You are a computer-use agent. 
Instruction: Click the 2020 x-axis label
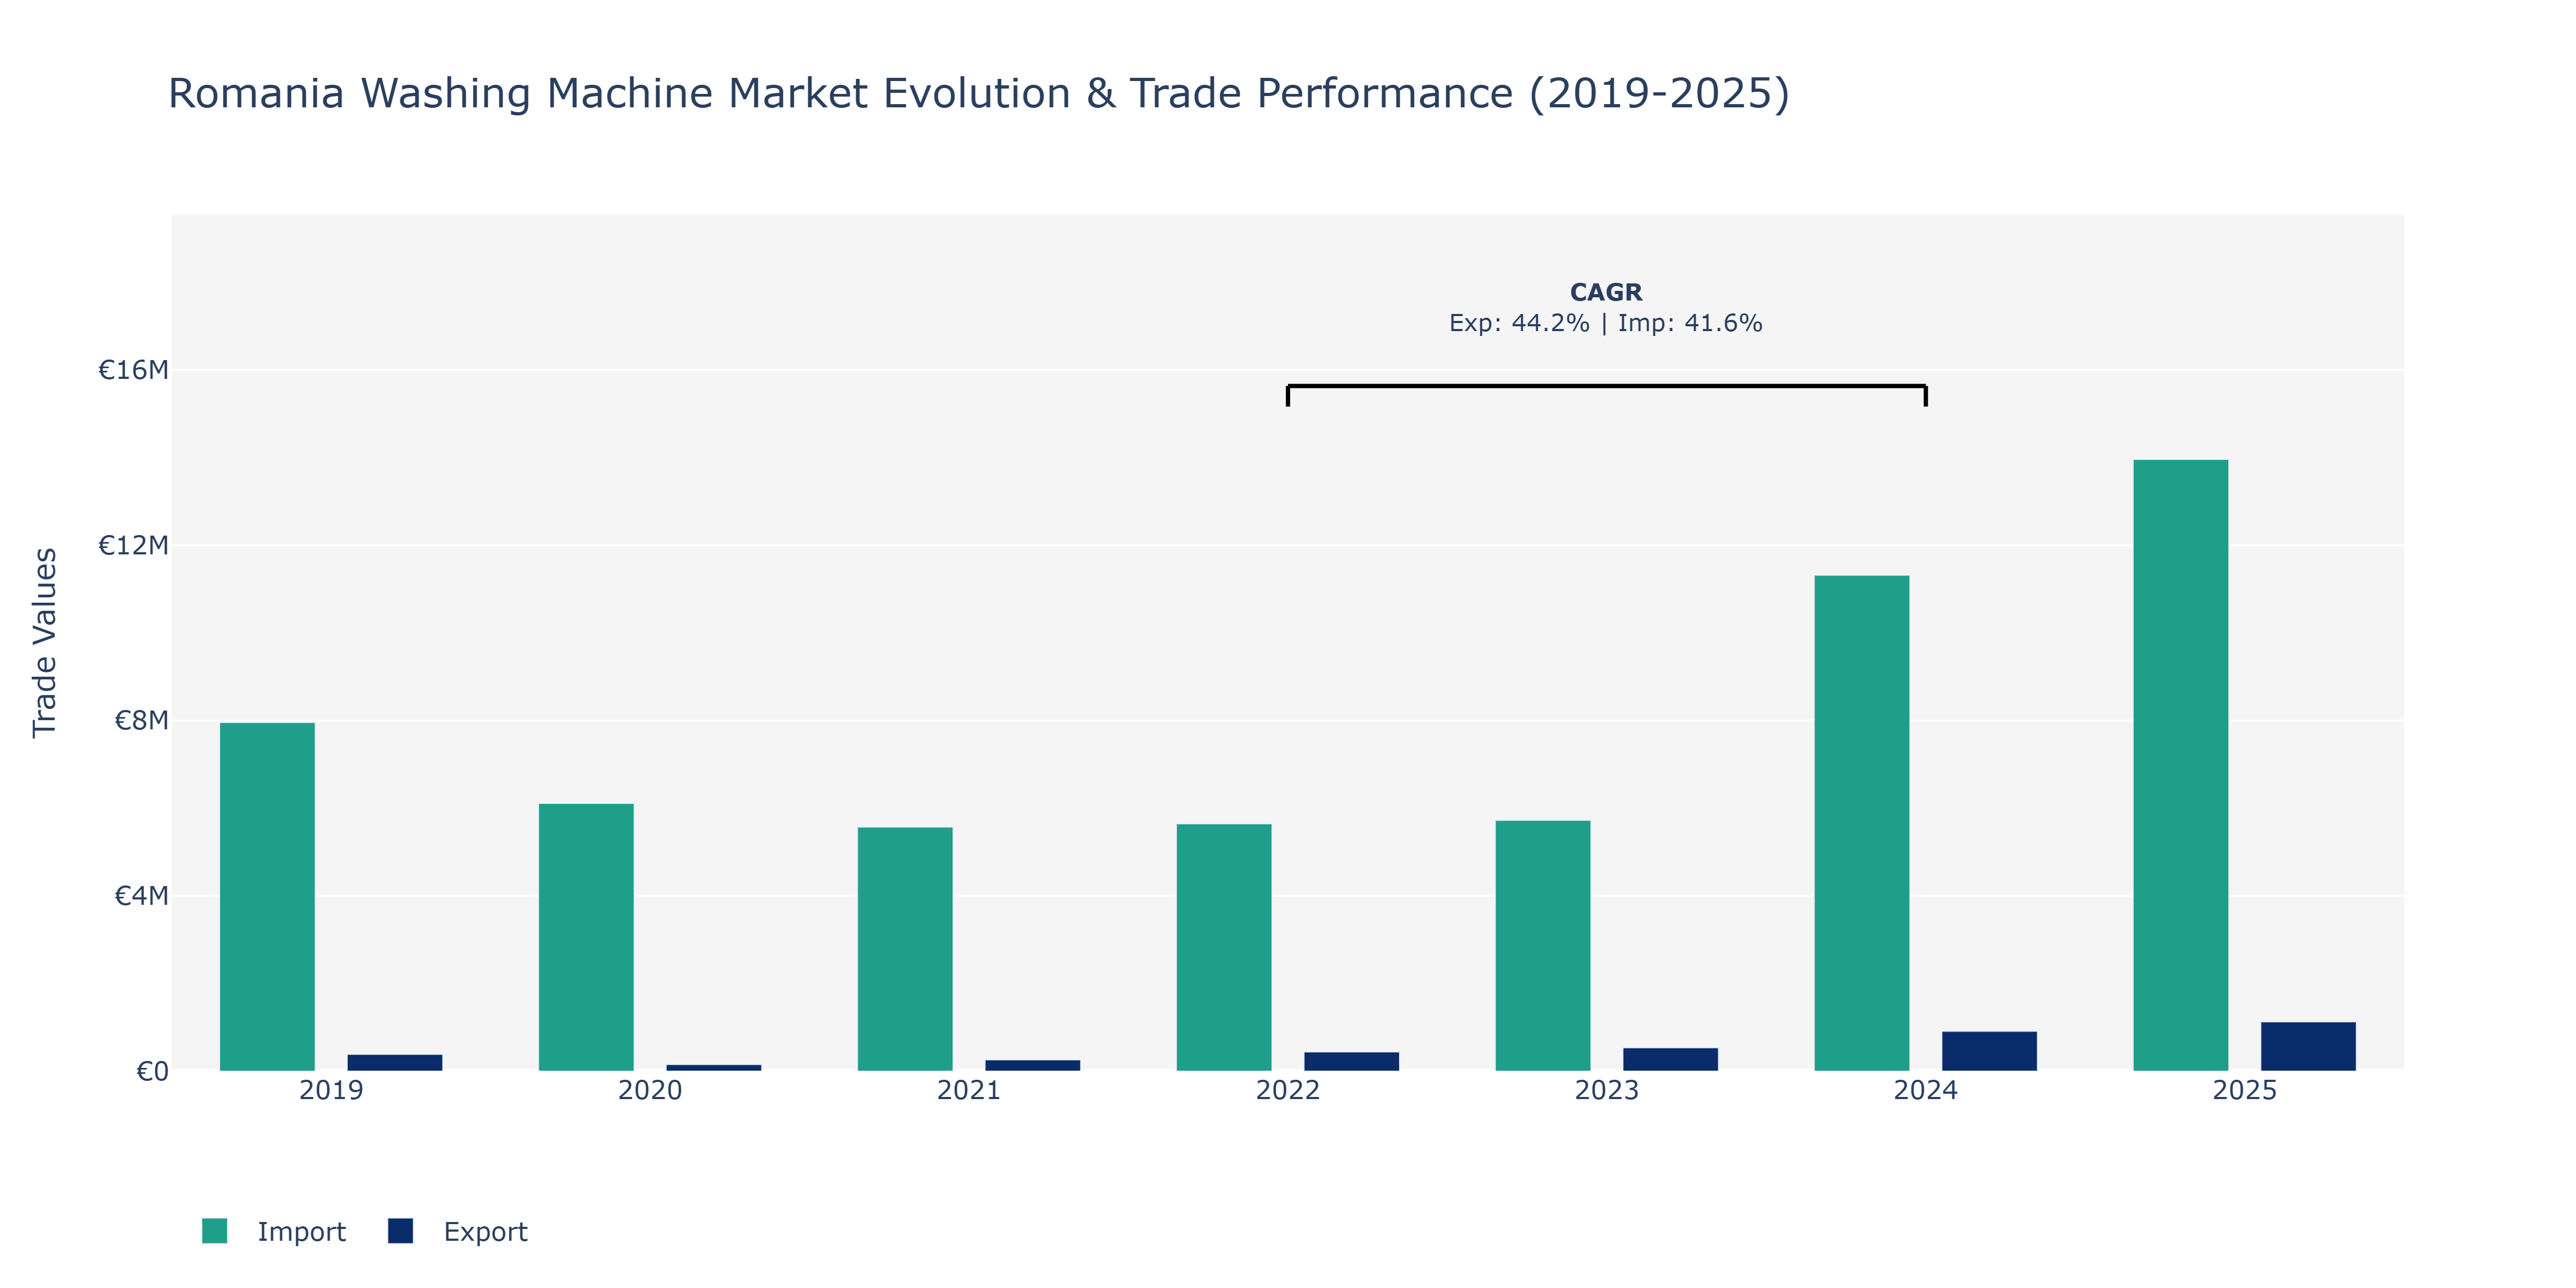(x=650, y=1090)
